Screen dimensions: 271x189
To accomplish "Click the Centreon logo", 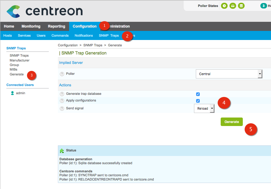I will pyautogui.click(x=44, y=12).
